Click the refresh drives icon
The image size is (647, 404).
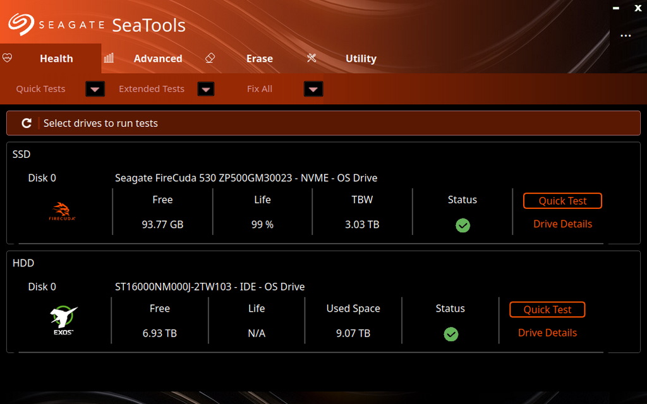(27, 123)
